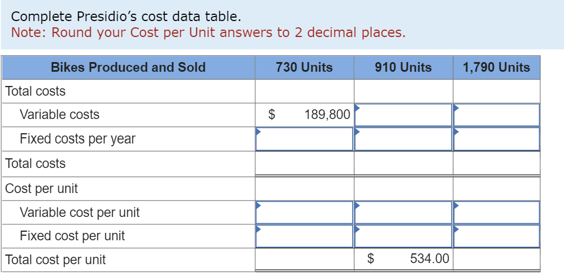This screenshot has height=279, width=564.
Task: Click the 1,790 Units column header
Action: pos(496,67)
